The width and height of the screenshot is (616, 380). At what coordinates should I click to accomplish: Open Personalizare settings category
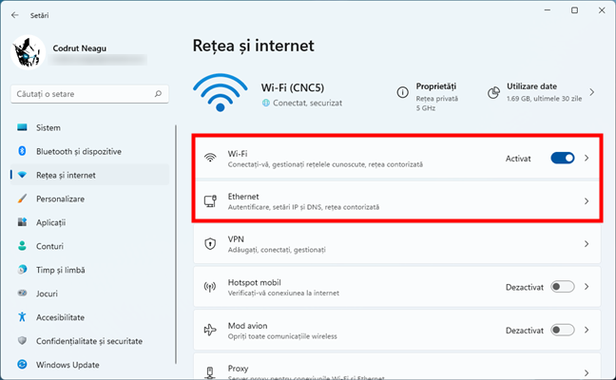tap(90, 199)
